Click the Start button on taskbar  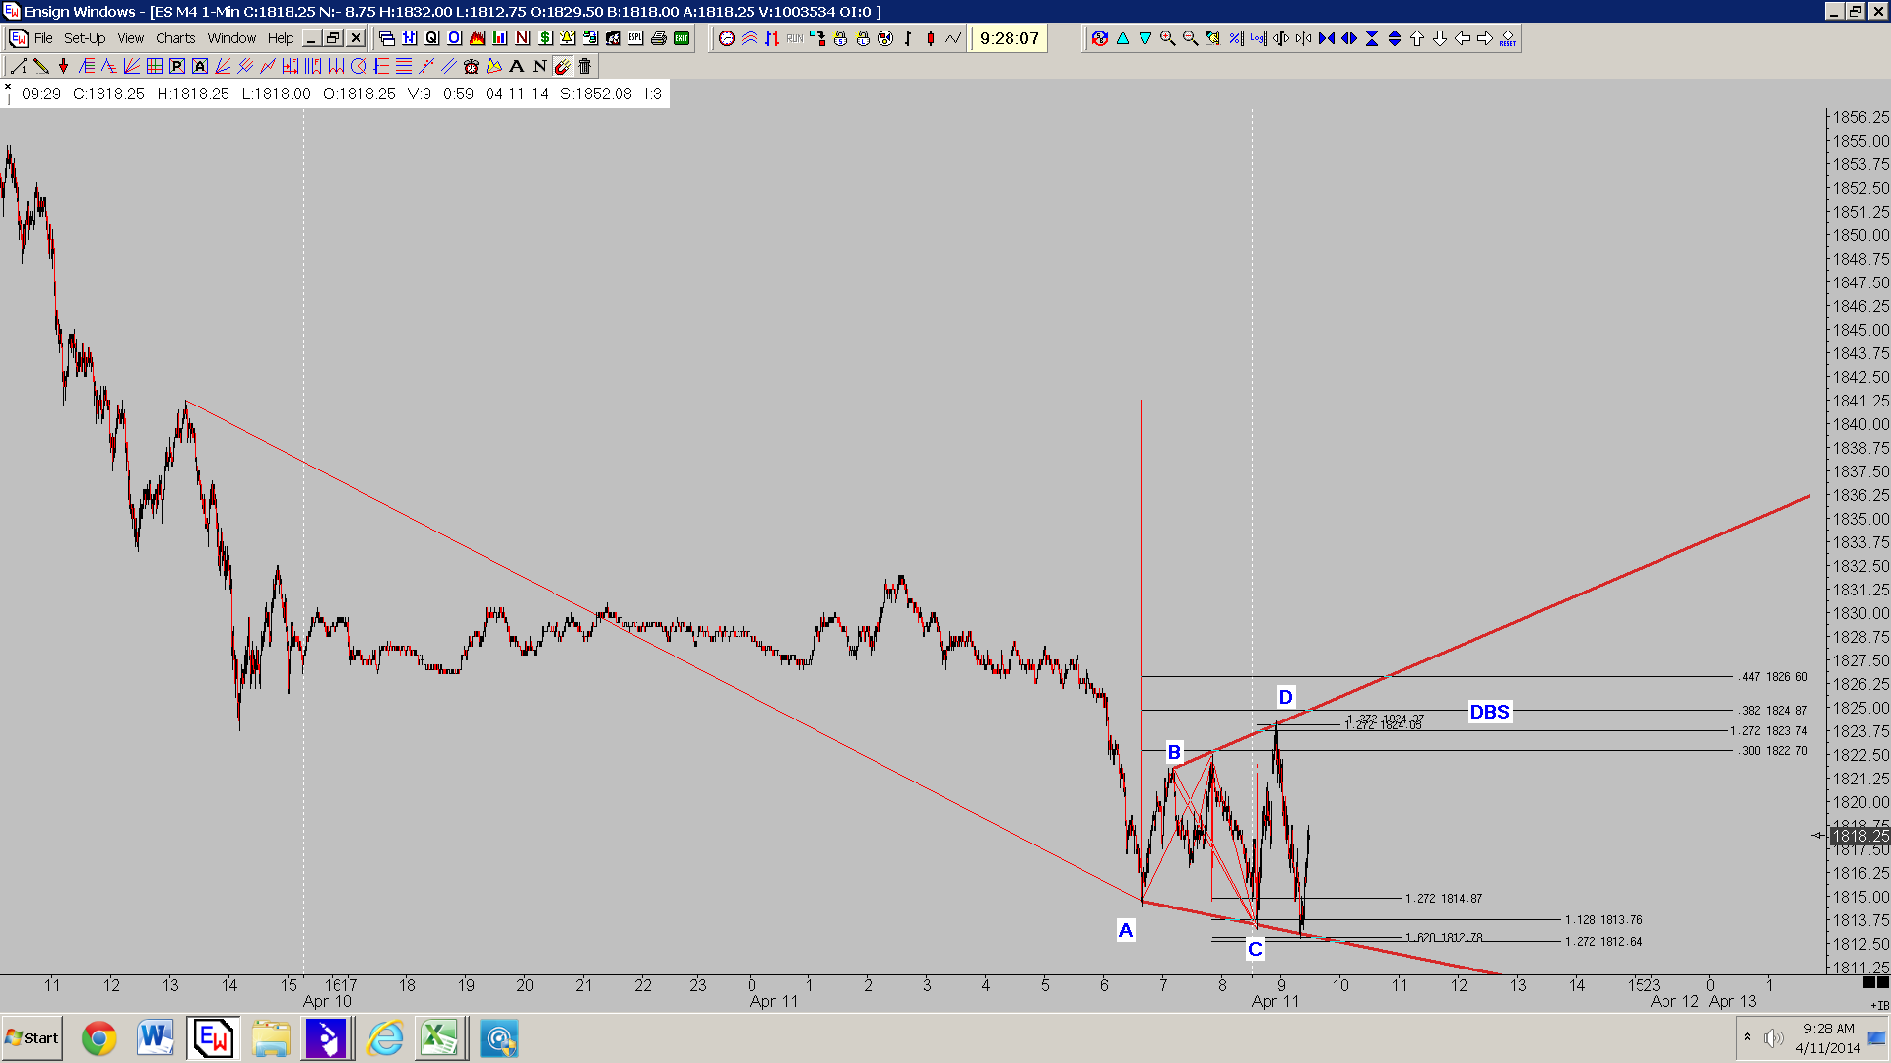pyautogui.click(x=33, y=1038)
